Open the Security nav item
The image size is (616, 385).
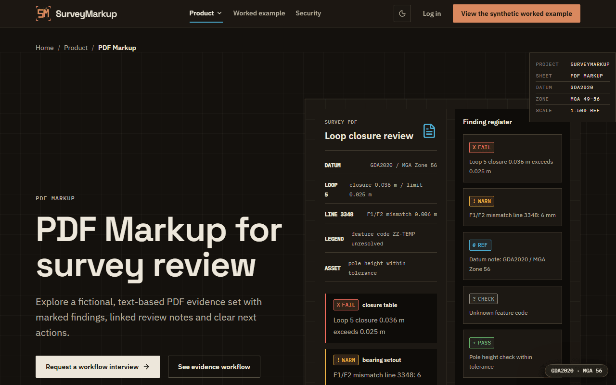point(308,13)
